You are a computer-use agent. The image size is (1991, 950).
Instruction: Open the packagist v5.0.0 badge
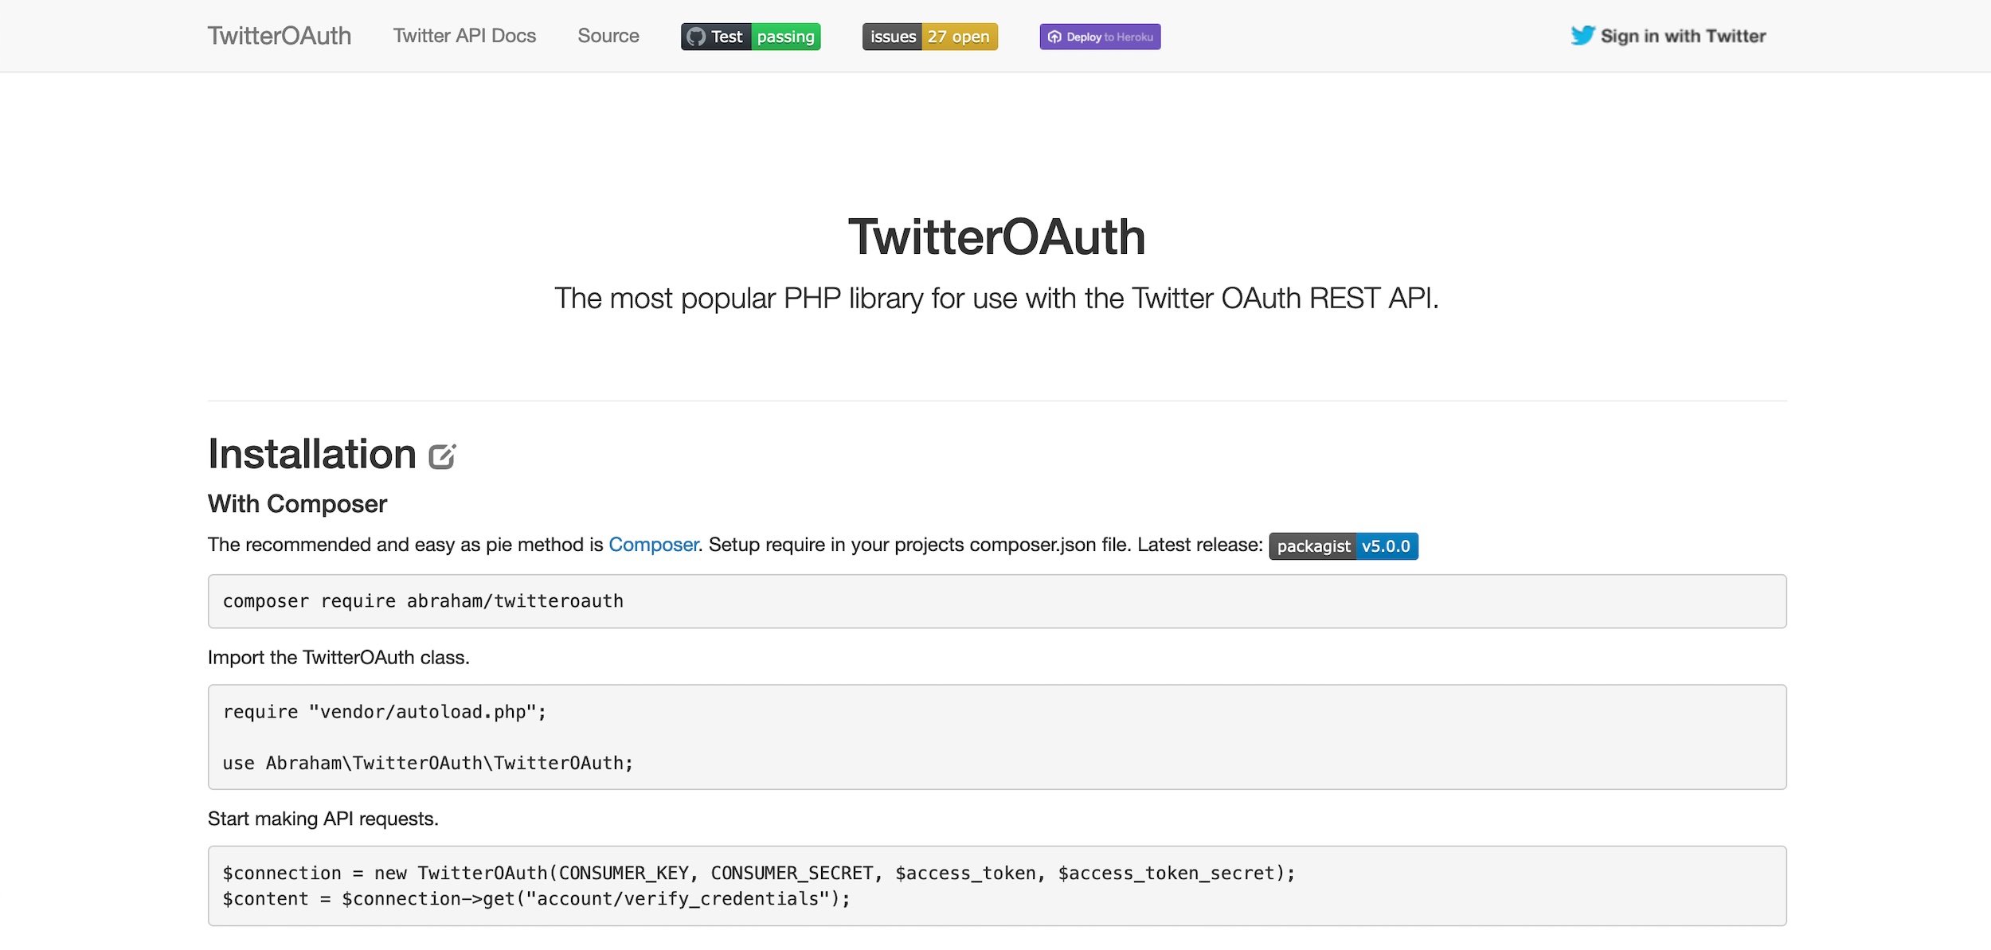(x=1344, y=546)
